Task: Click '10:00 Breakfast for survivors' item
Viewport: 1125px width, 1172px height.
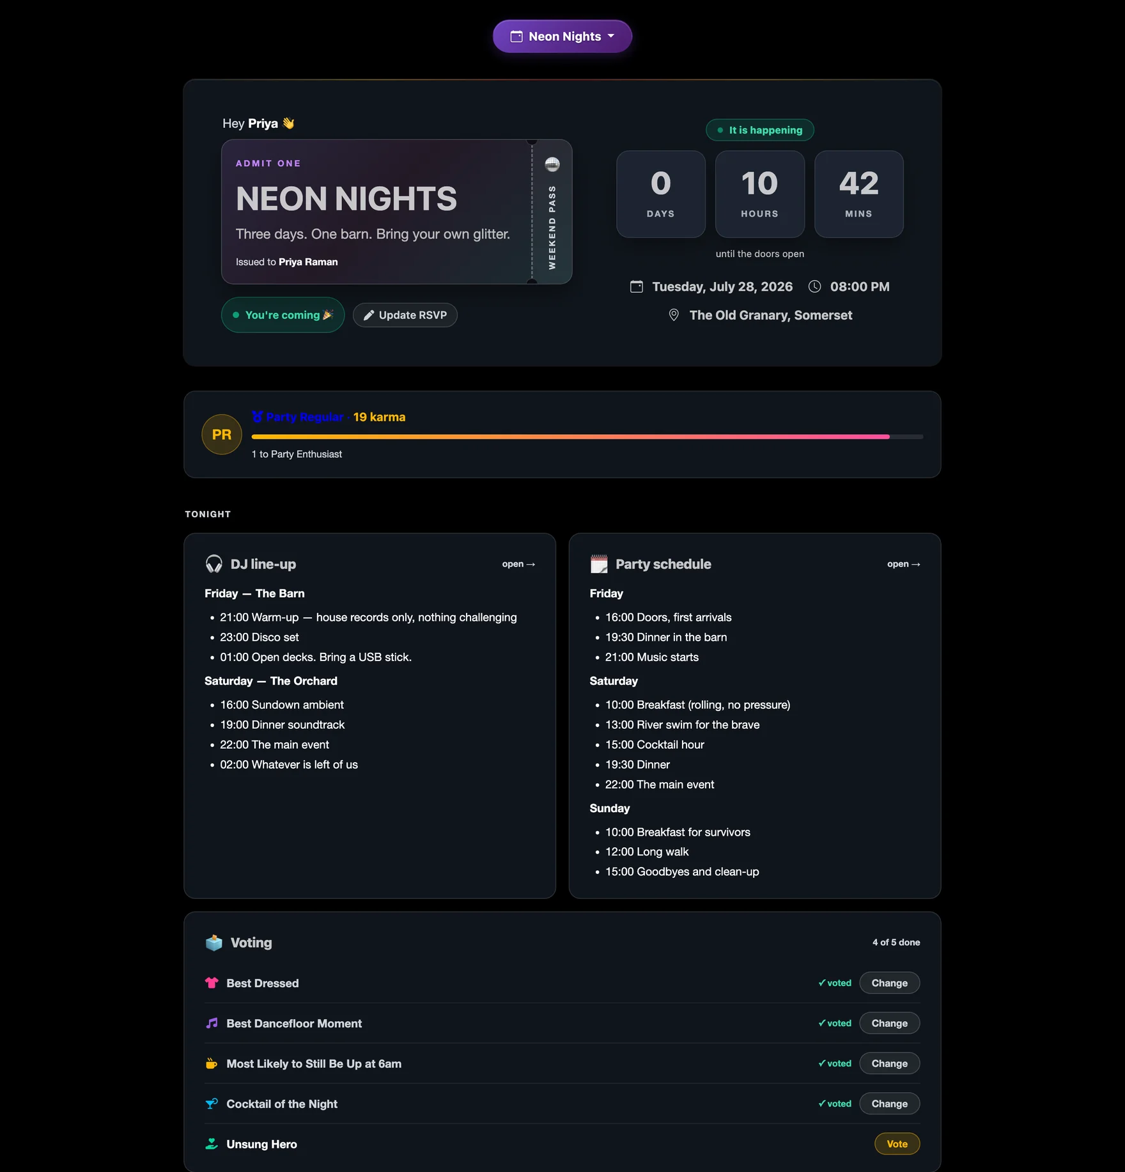Action: pyautogui.click(x=678, y=832)
